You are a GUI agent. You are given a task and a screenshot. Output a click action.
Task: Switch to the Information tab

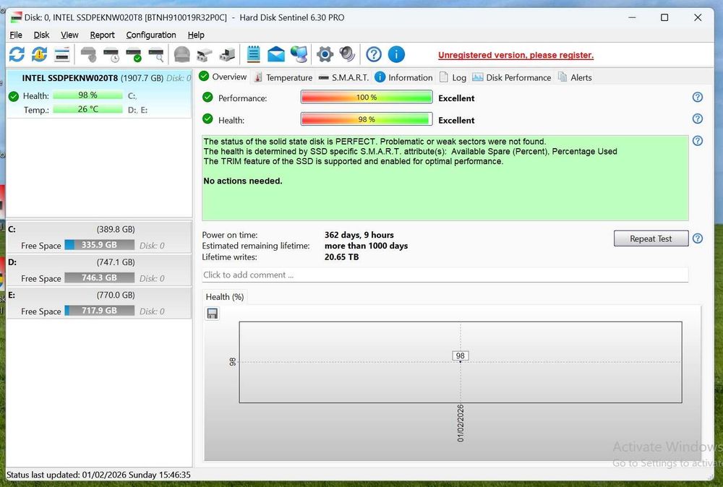tap(404, 77)
